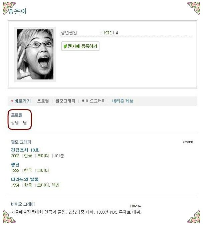Click the green leaf icon on 팬카페 button
The width and height of the screenshot is (203, 225).
click(65, 46)
